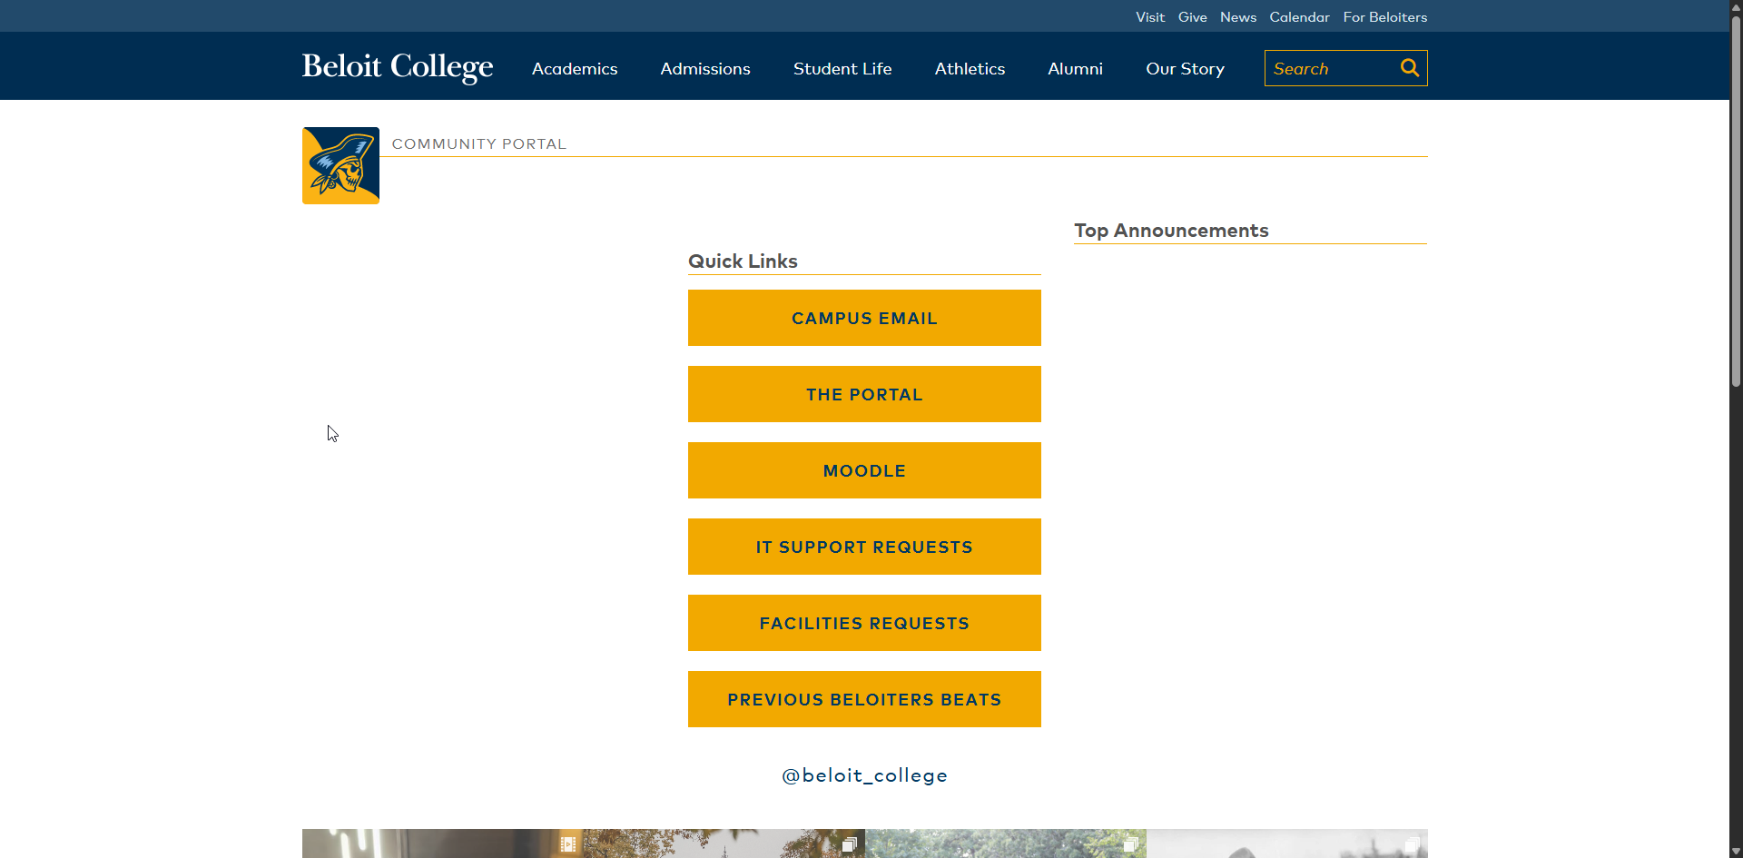1743x858 pixels.
Task: Click the Buccaneer pirate mascot logo
Action: [x=340, y=165]
